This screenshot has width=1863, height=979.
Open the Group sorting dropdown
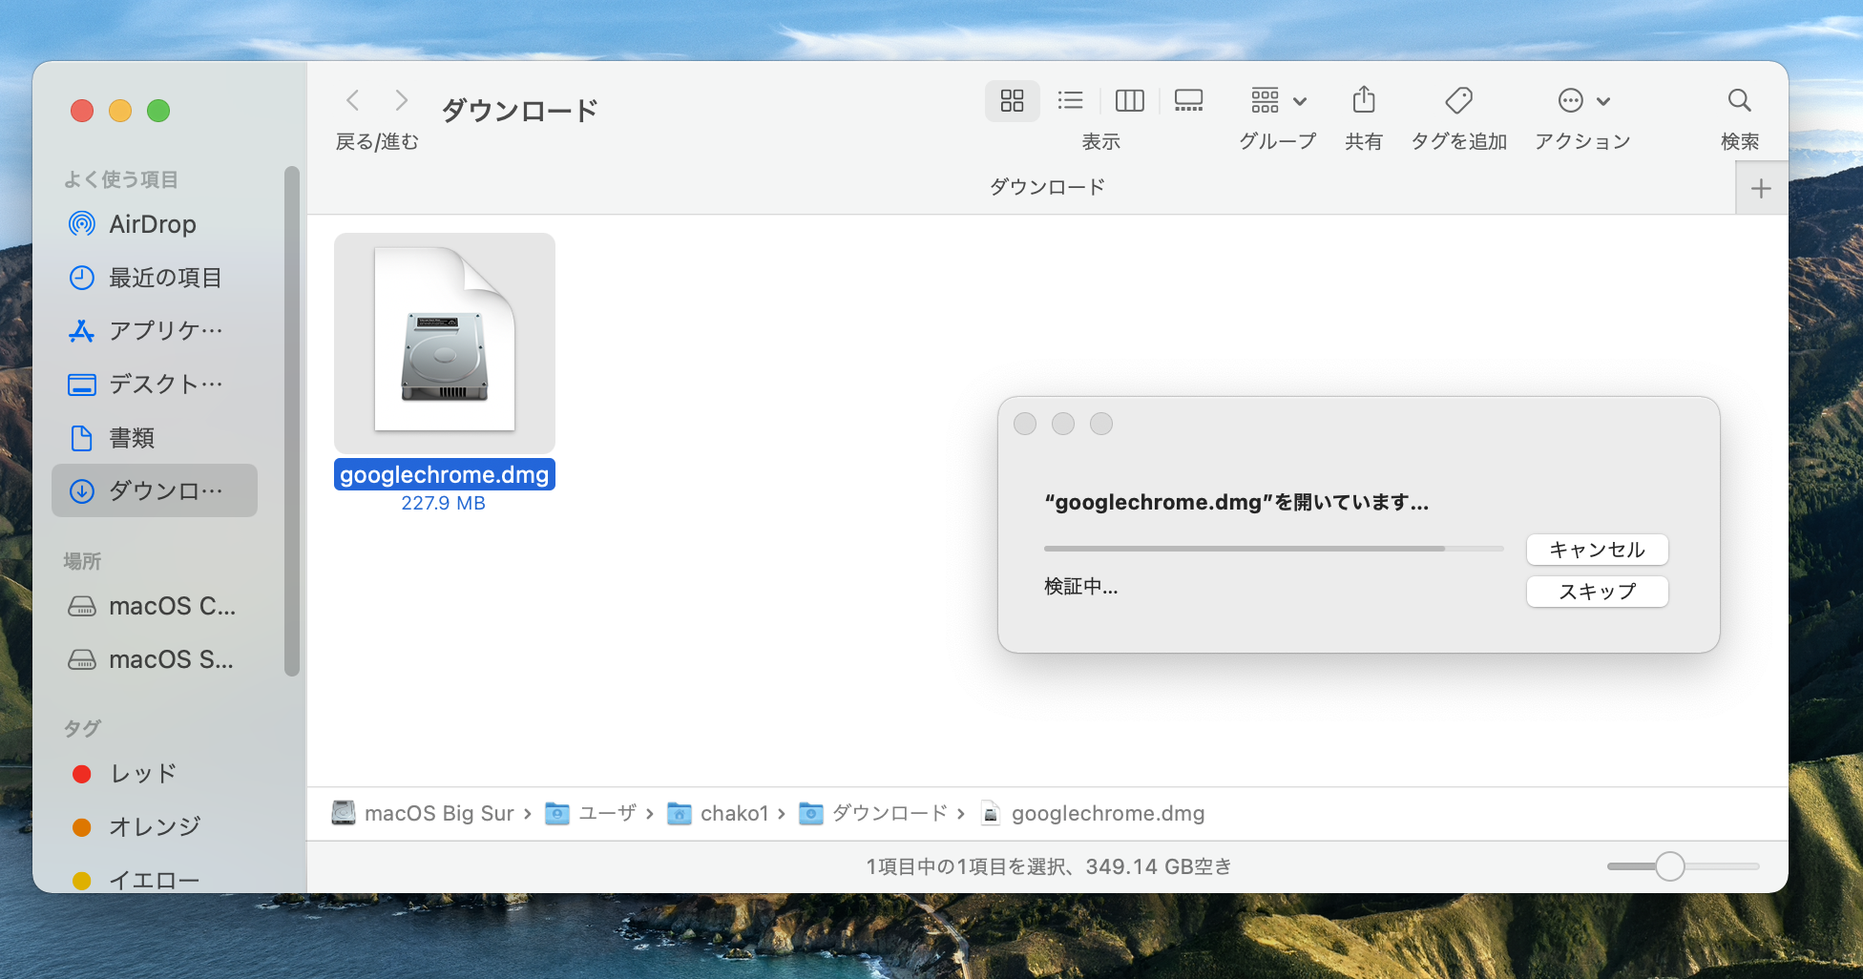[1278, 100]
